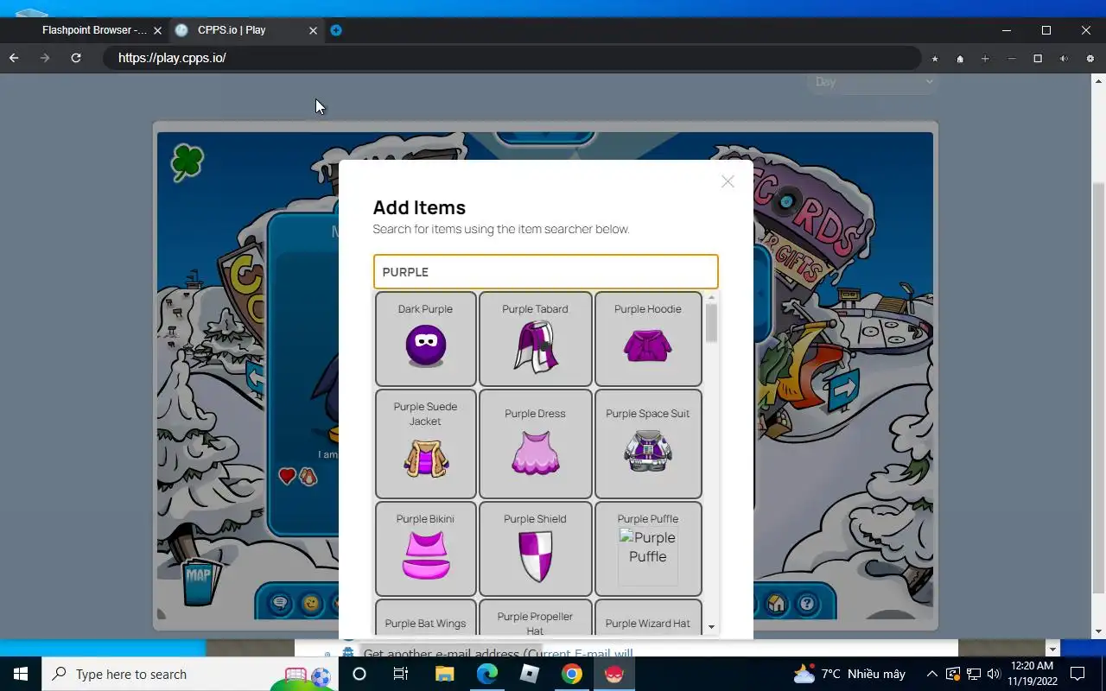Pick the Purple Puffle item
The image size is (1106, 691).
[647, 548]
